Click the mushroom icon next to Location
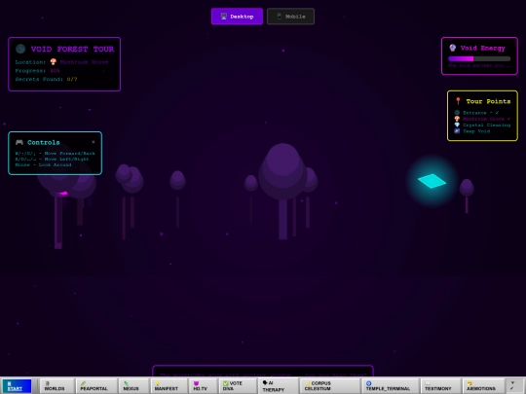The width and height of the screenshot is (526, 394). pos(53,62)
